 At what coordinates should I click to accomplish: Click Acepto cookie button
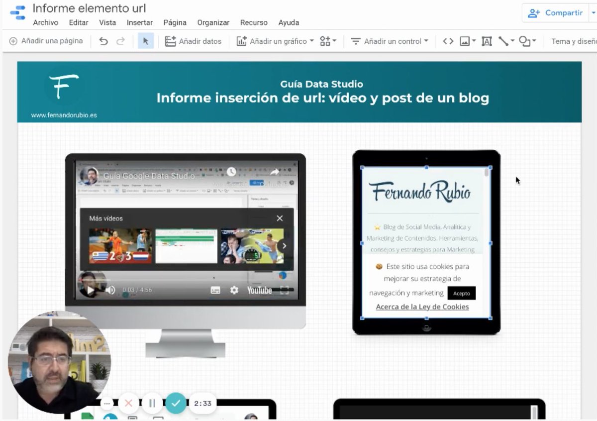click(461, 293)
